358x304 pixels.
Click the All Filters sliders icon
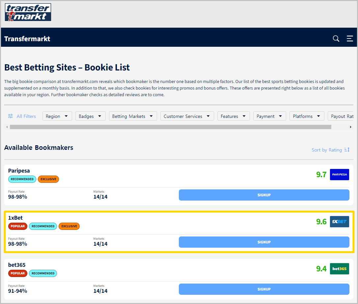[x=11, y=116]
